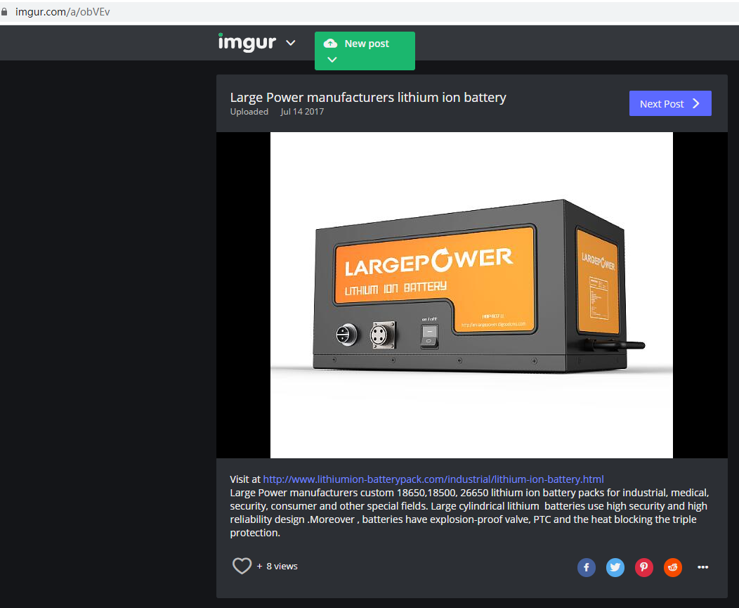Open the three-dot more options menu
The width and height of the screenshot is (739, 608).
click(702, 567)
